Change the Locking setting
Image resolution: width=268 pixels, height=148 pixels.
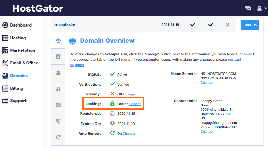136,104
